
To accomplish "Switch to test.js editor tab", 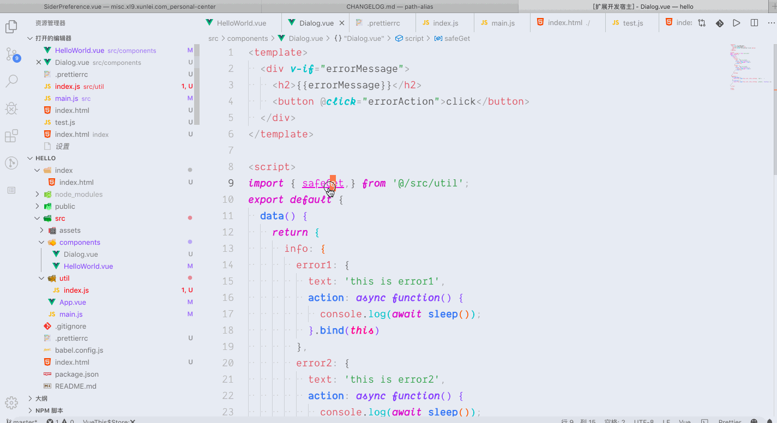I will pos(633,23).
